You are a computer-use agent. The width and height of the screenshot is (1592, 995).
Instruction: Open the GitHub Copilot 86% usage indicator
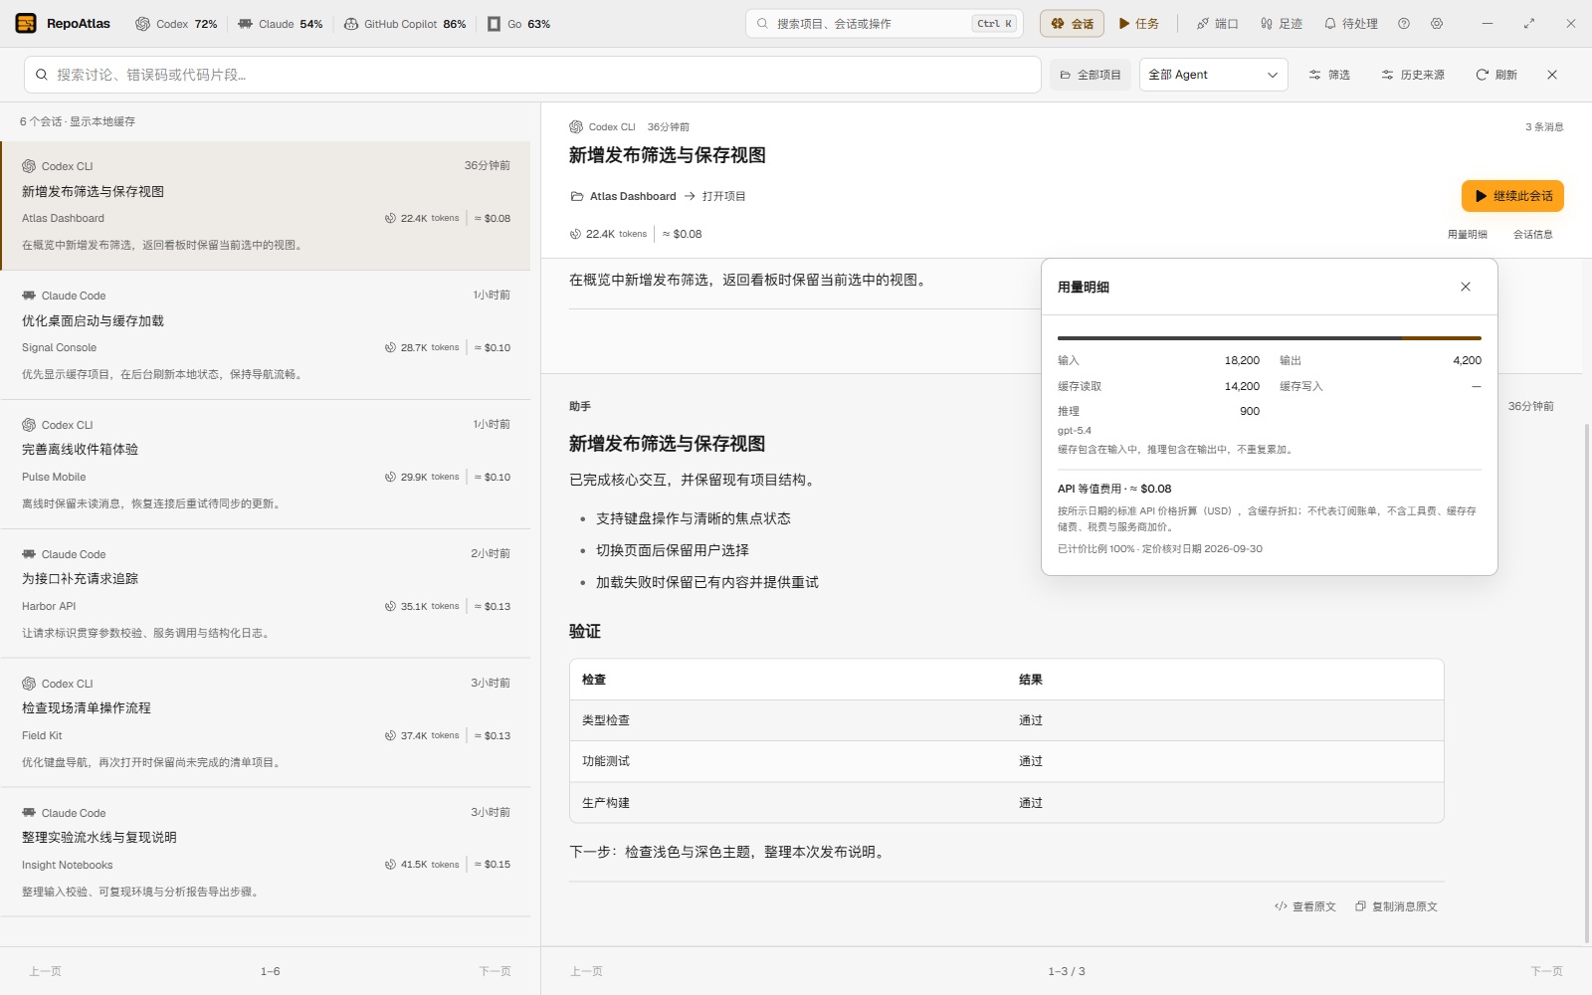405,24
